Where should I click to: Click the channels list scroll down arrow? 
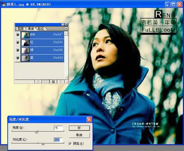(66, 77)
